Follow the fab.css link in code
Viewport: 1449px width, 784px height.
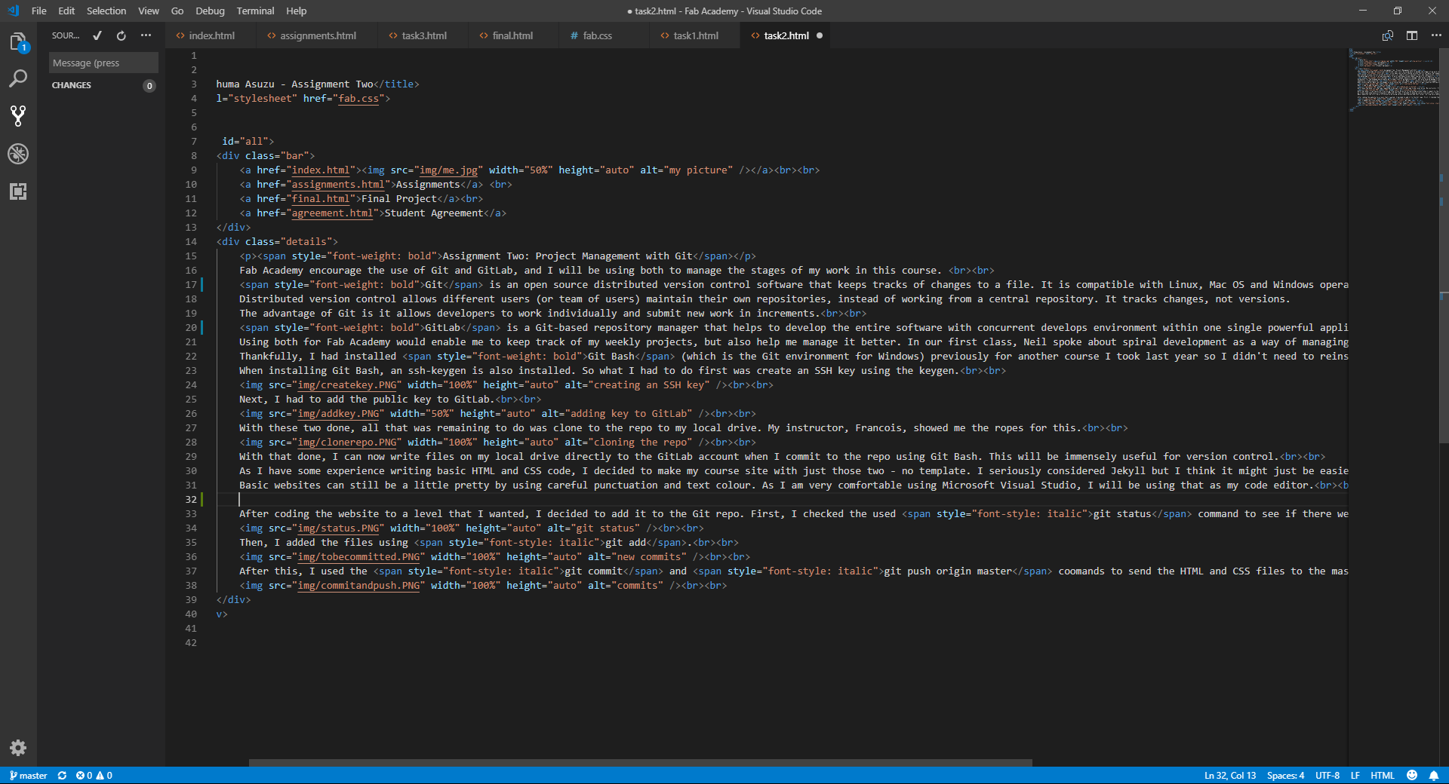(x=358, y=98)
